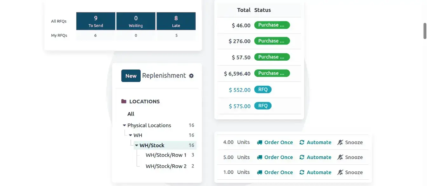Collapse the Physical Locations tree node
The height and width of the screenshot is (186, 427).
tap(124, 125)
